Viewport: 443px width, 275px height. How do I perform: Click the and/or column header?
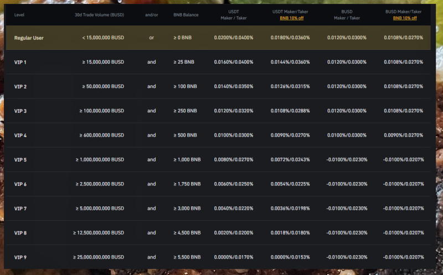tap(151, 15)
